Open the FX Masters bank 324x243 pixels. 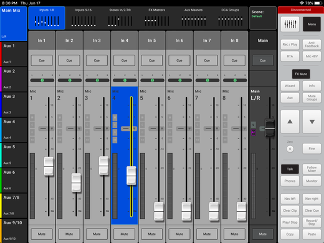[157, 18]
